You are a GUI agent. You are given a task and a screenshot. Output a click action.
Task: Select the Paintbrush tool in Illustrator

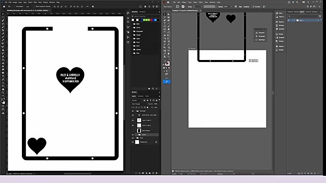pyautogui.click(x=169, y=26)
